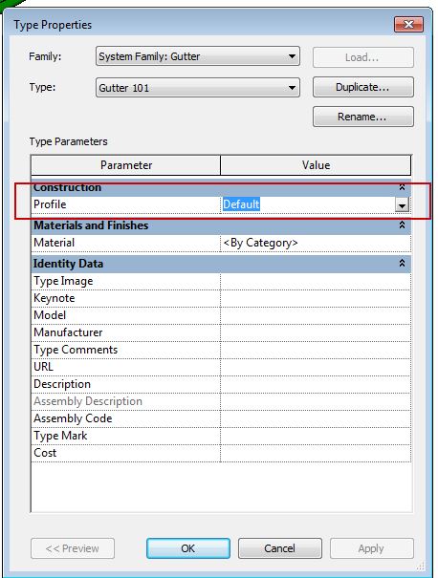Viewport: 438px width, 578px height.
Task: Click the Description value cell
Action: (316, 384)
